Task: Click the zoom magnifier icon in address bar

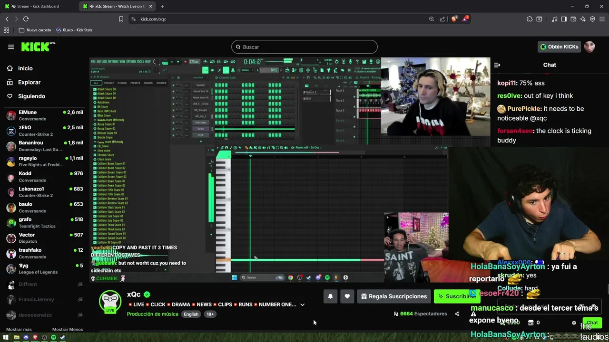Action: click(x=432, y=19)
